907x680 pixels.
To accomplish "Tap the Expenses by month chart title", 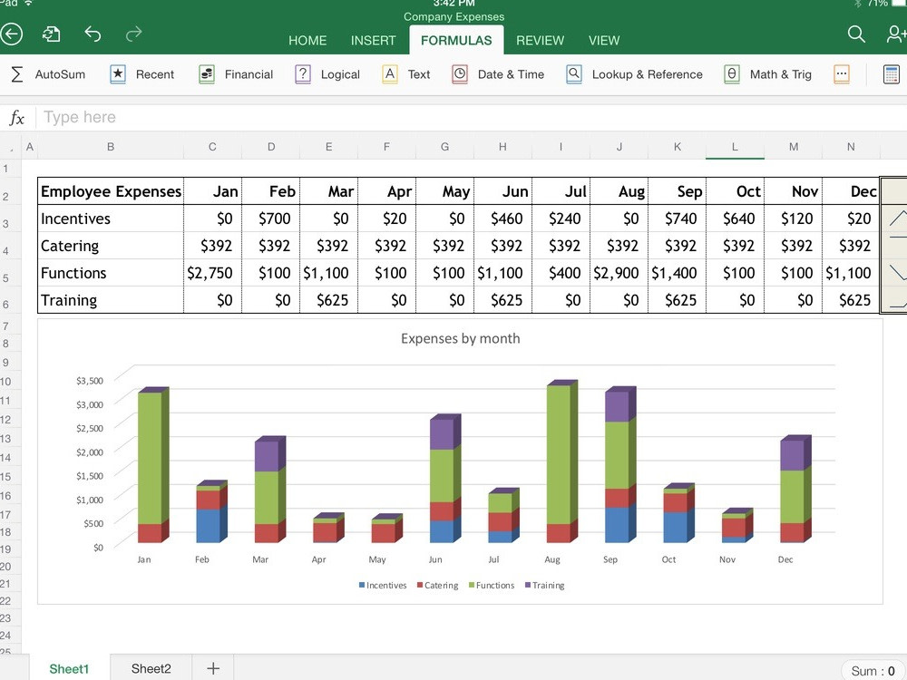I will coord(461,338).
